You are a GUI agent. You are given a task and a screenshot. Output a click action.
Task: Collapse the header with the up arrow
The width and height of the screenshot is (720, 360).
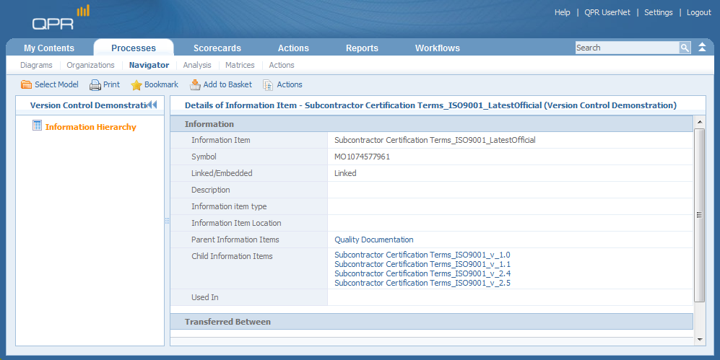(702, 47)
